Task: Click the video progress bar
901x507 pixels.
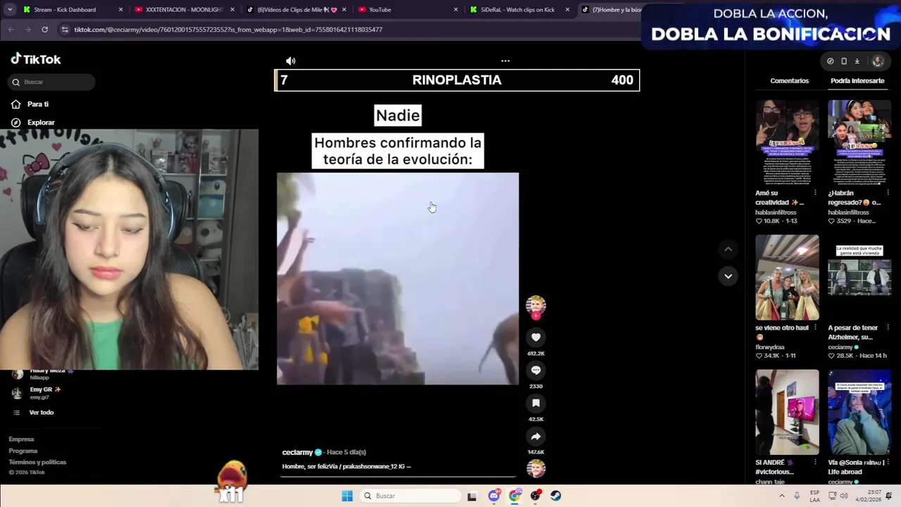Action: click(x=398, y=476)
